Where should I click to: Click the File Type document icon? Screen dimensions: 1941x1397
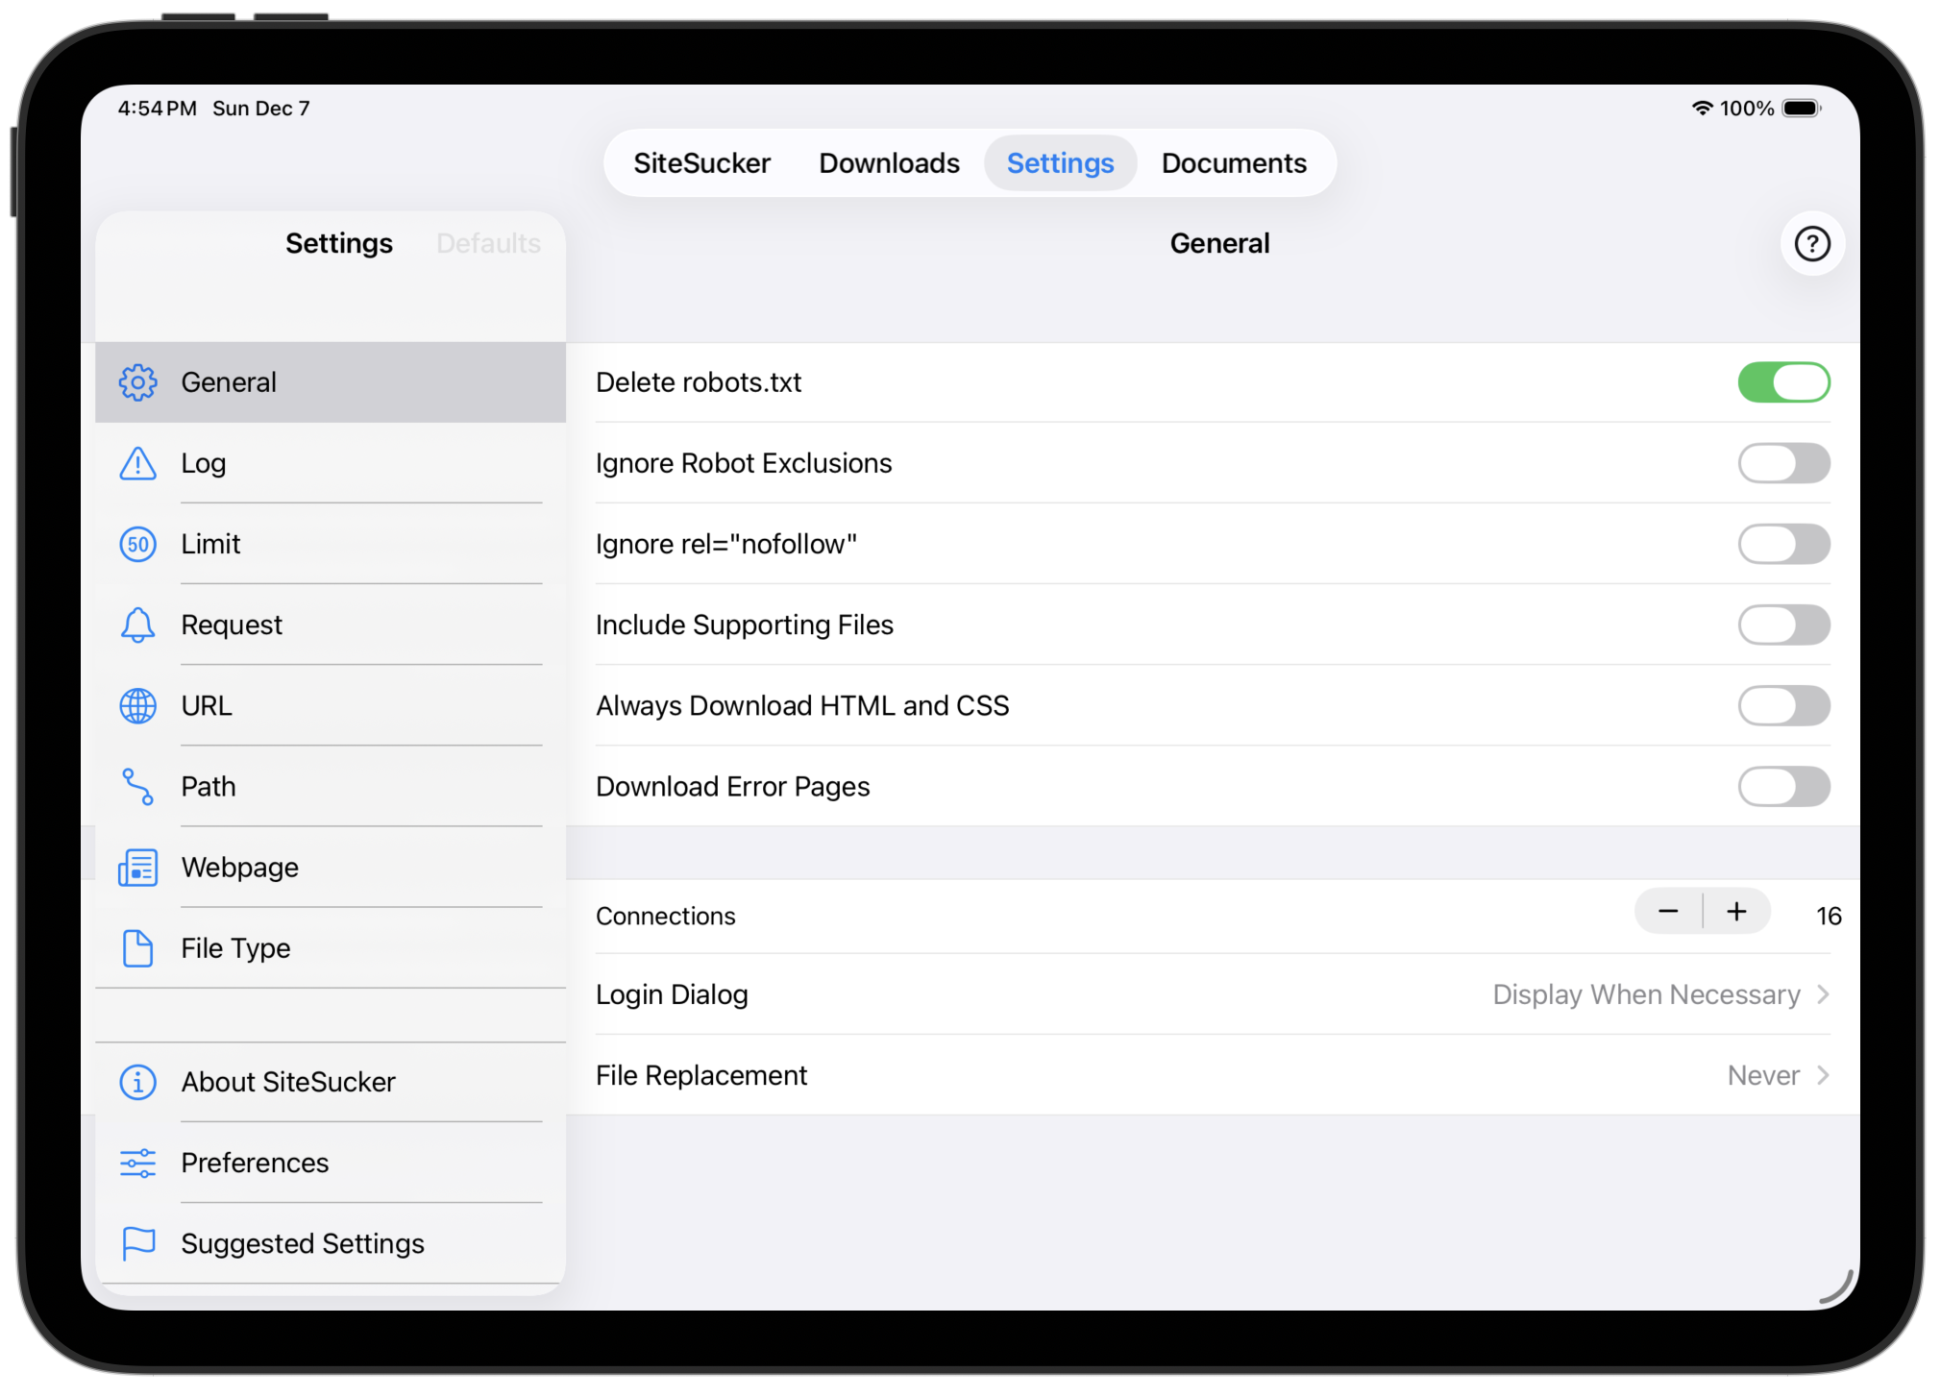(x=137, y=948)
